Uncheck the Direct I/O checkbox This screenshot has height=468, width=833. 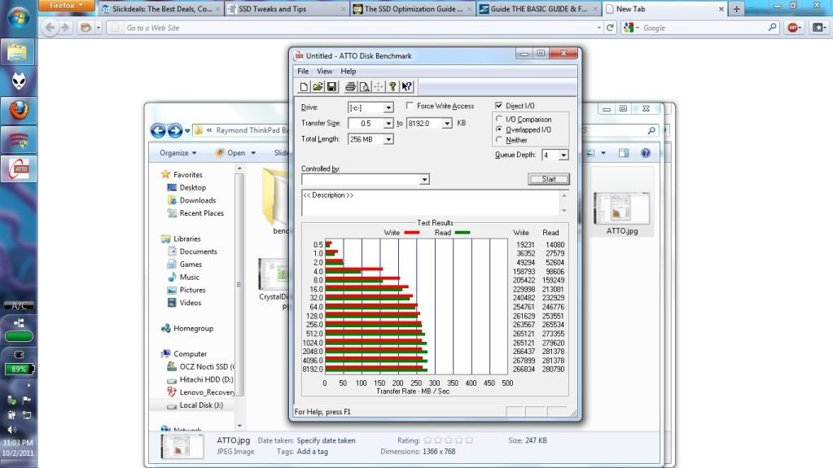(x=499, y=105)
